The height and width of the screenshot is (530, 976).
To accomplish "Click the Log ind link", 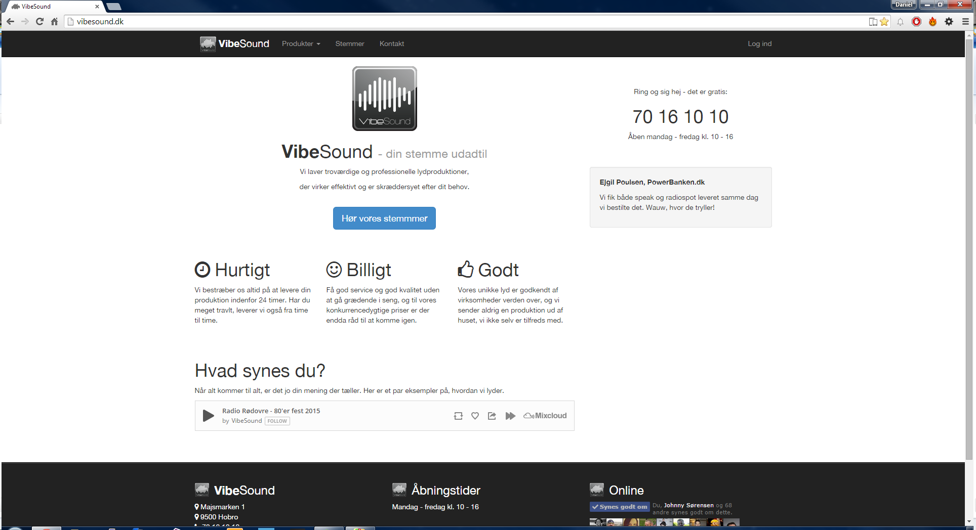I will pyautogui.click(x=759, y=43).
